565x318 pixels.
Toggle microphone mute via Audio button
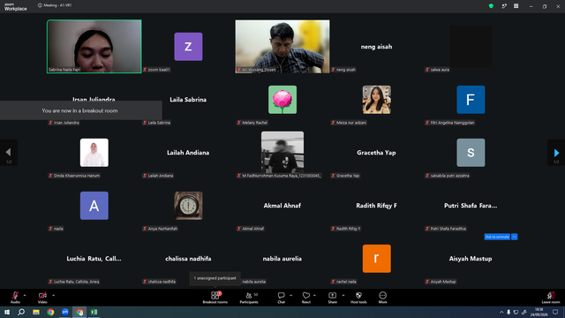[x=15, y=297]
